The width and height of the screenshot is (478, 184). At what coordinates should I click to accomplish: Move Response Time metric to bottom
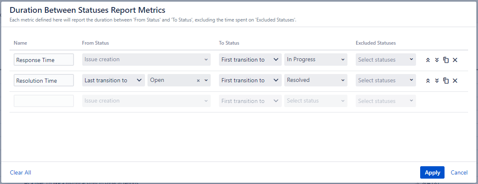coord(437,60)
